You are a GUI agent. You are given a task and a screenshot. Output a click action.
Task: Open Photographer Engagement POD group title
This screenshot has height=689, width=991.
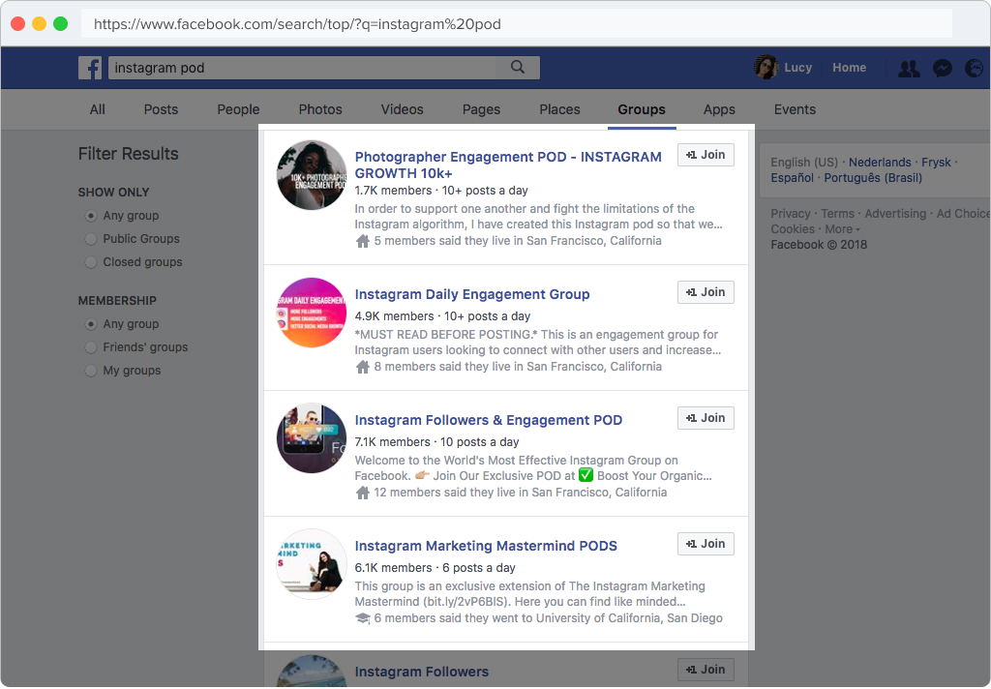[x=508, y=165]
